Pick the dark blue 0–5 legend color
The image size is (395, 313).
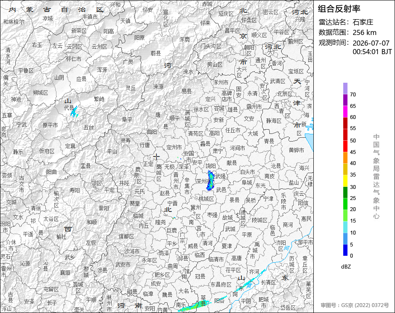[x=345, y=250]
